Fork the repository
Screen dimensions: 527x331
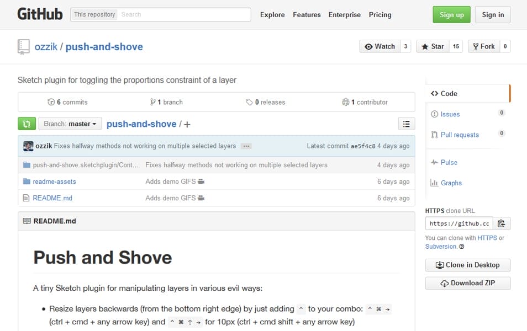[x=483, y=46]
